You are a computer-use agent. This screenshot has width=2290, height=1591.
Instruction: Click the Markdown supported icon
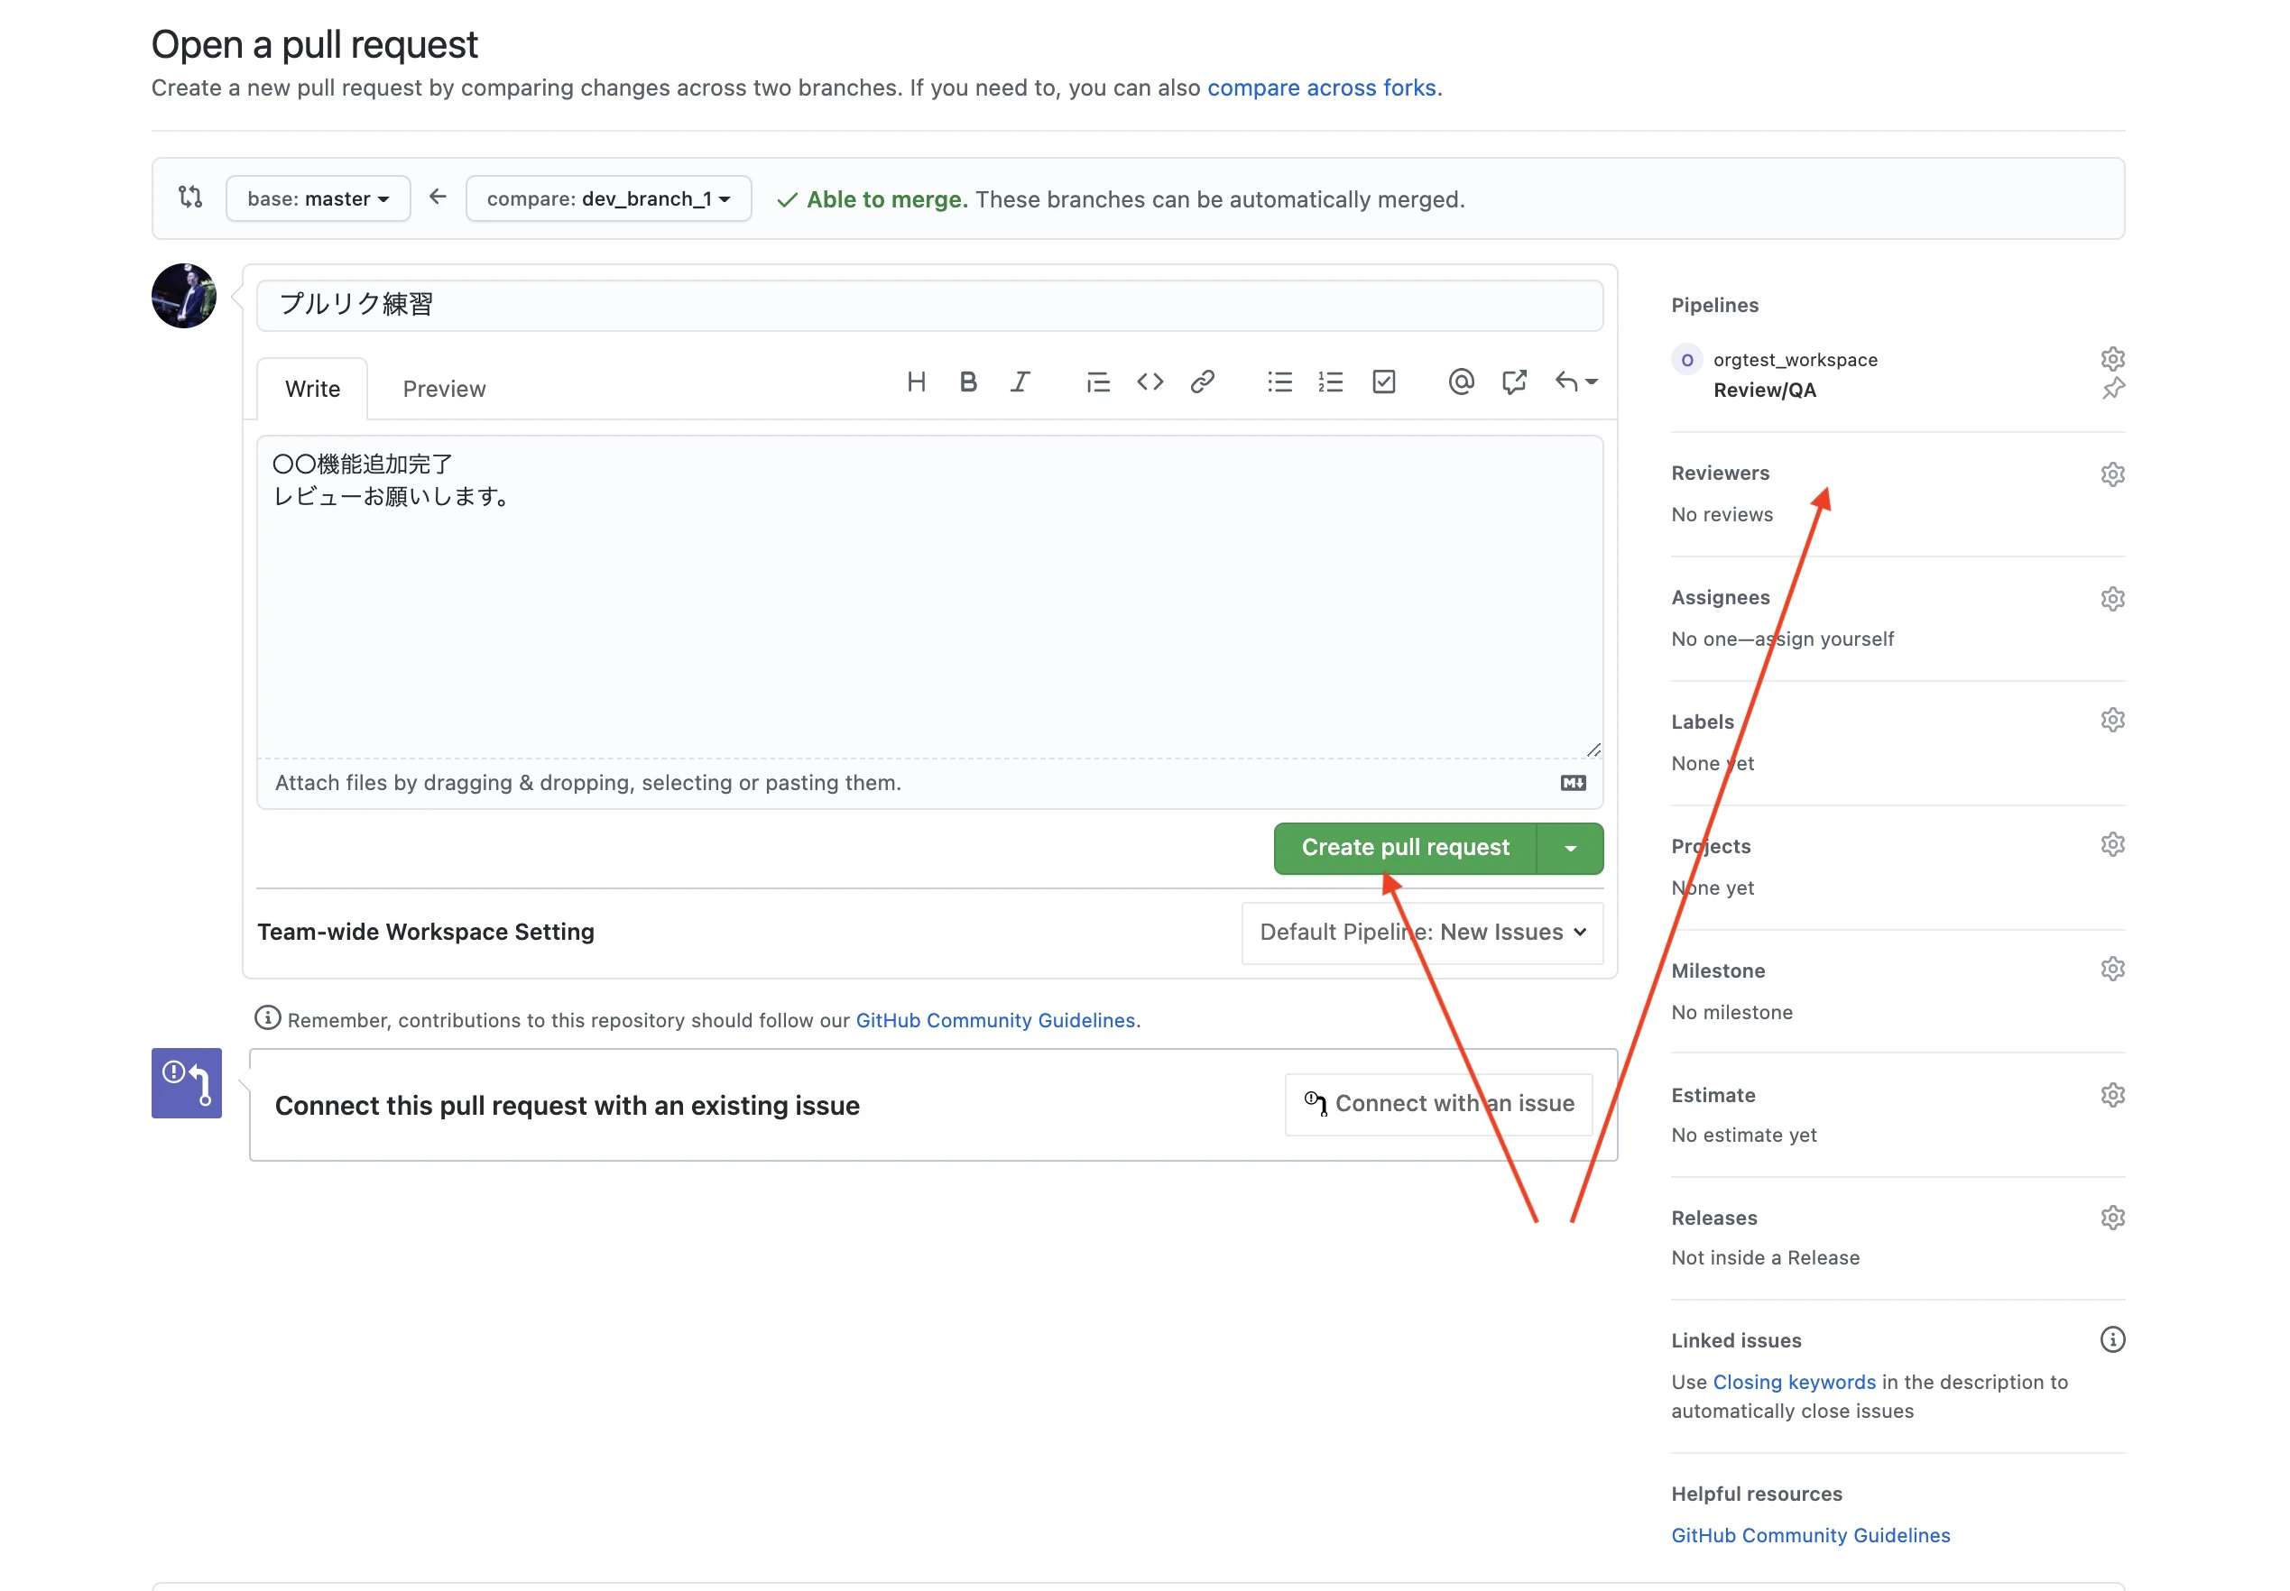[1572, 783]
